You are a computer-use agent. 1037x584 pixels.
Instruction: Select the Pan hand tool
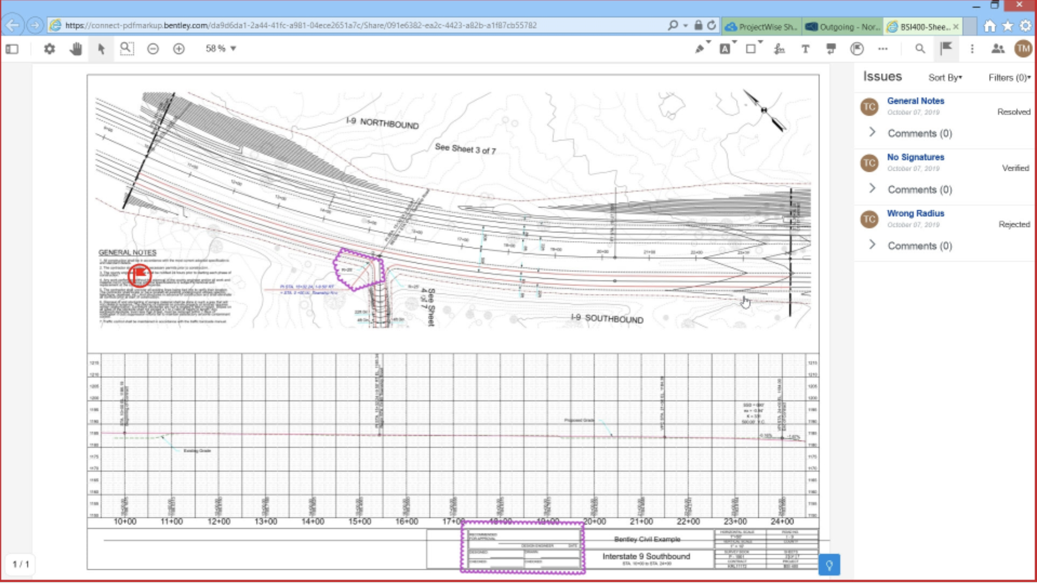tap(76, 49)
